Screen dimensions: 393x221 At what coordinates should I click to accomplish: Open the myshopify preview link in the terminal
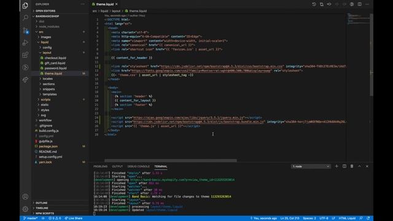pos(182,180)
